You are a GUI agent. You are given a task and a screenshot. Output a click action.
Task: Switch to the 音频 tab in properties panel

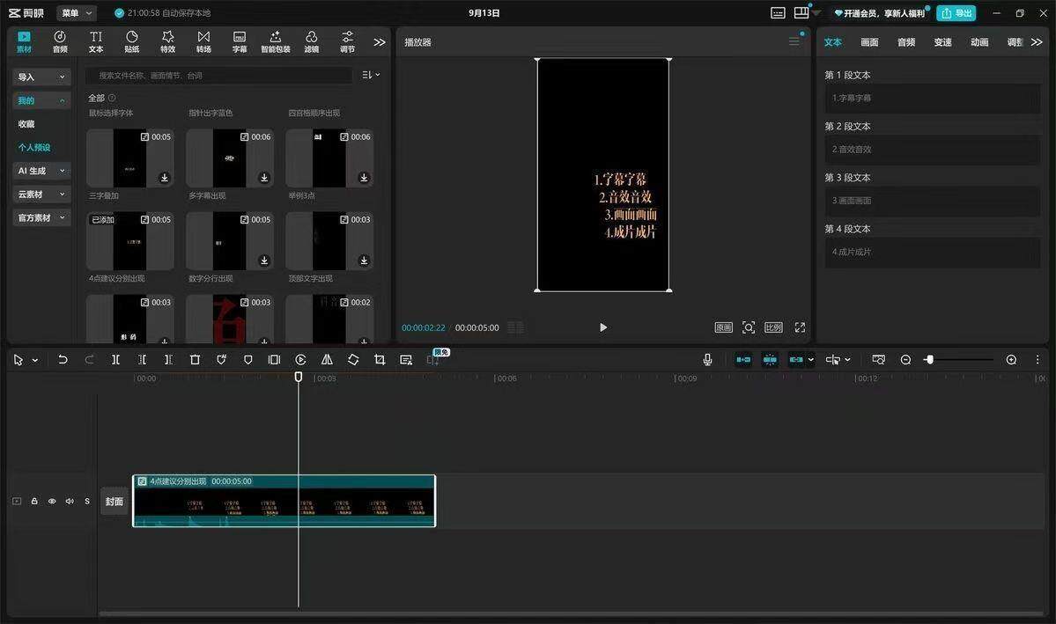tap(905, 42)
